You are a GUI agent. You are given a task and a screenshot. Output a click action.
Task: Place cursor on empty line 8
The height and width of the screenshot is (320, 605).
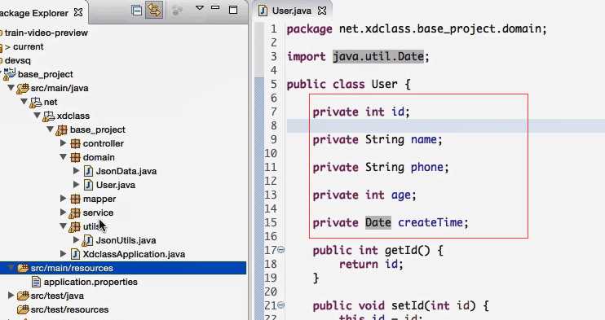click(446, 125)
